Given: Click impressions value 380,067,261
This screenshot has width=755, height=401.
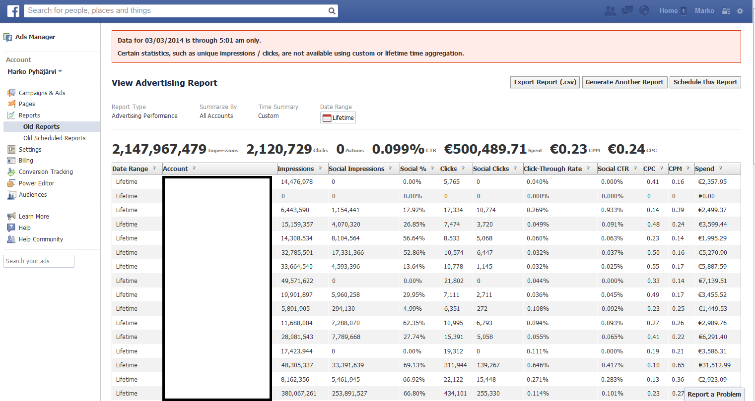Looking at the screenshot, I should tap(298, 394).
